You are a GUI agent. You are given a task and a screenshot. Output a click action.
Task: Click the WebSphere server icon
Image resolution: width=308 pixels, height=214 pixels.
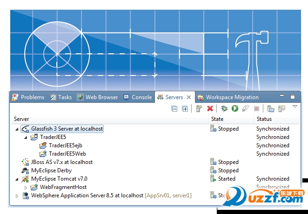point(26,195)
